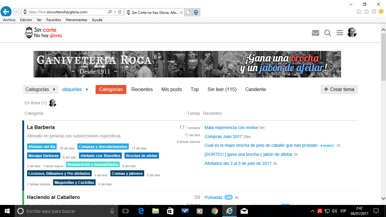Screen dimensions: 386x217
Task: Open the Compras Julio 2017 topic
Action: [223, 137]
